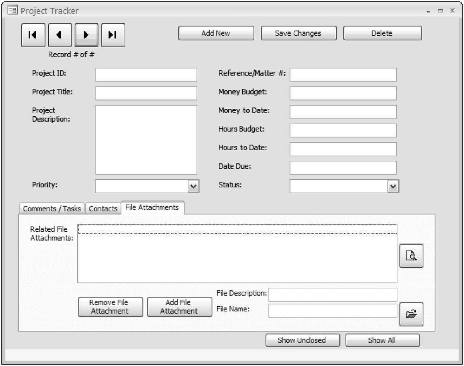Select the File Attachments tab
The width and height of the screenshot is (464, 366).
152,208
